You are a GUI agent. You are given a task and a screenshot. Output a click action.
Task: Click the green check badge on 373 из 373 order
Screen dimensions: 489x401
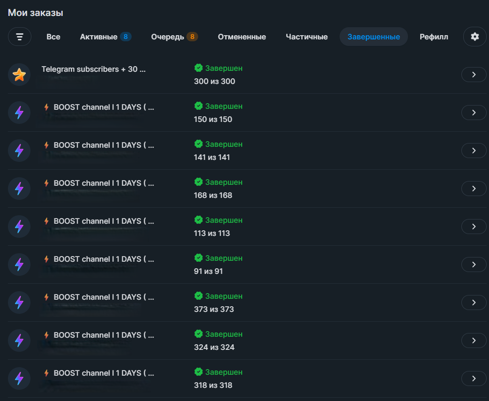click(198, 296)
